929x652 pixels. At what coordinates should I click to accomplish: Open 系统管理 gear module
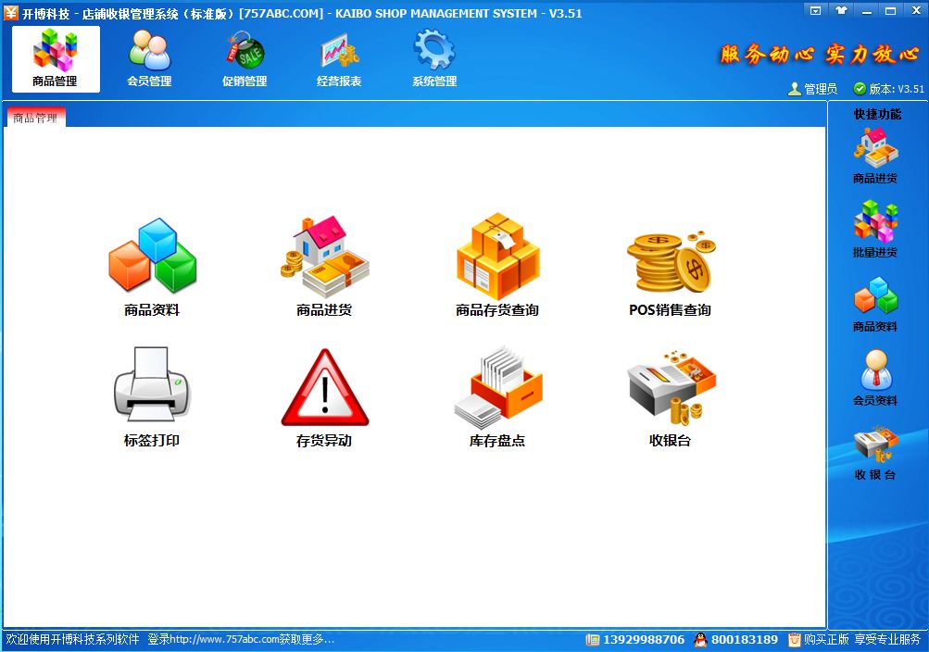coord(434,59)
